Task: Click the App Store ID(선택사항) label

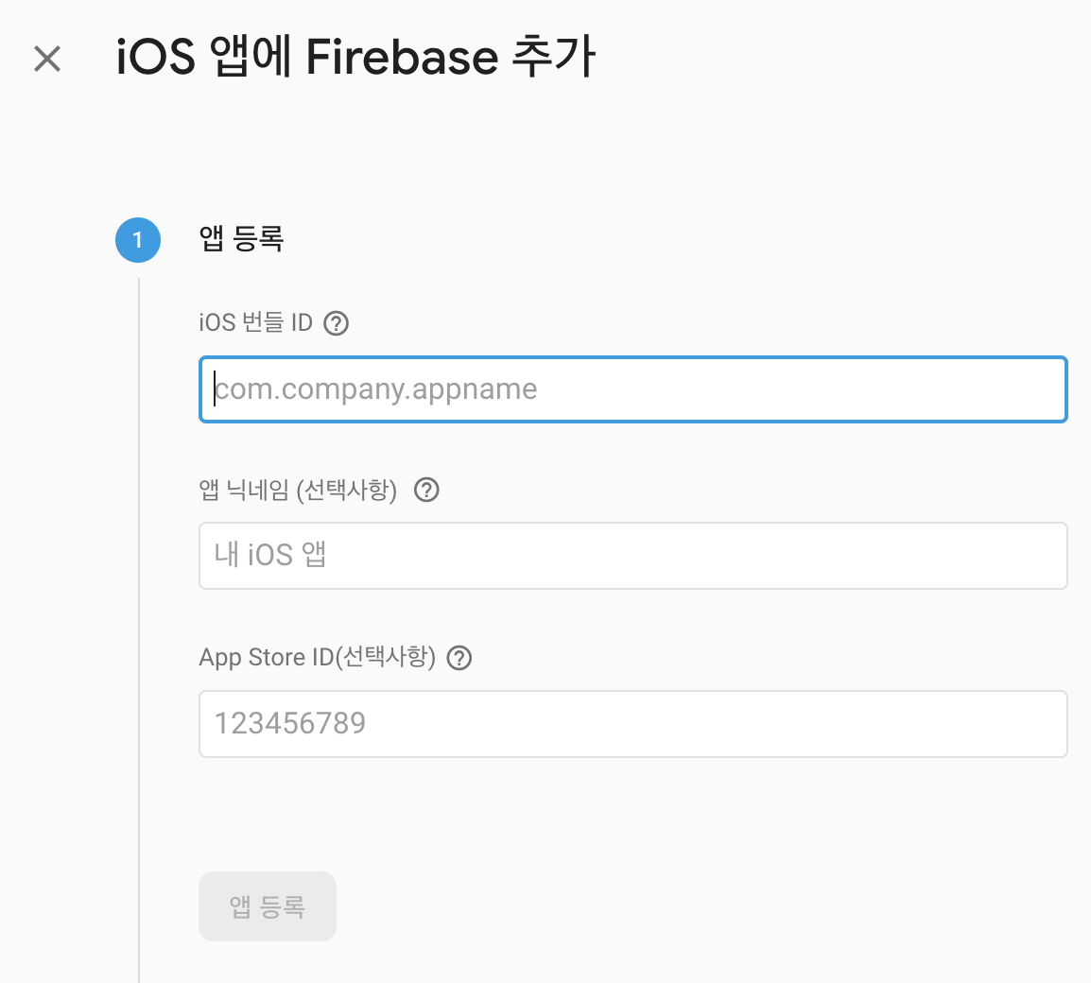Action: coord(318,658)
